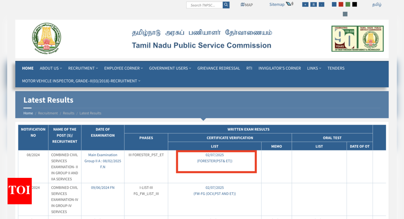Image resolution: width=404 pixels, height=219 pixels.
Task: Reset font size with the R button
Action: point(314,5)
